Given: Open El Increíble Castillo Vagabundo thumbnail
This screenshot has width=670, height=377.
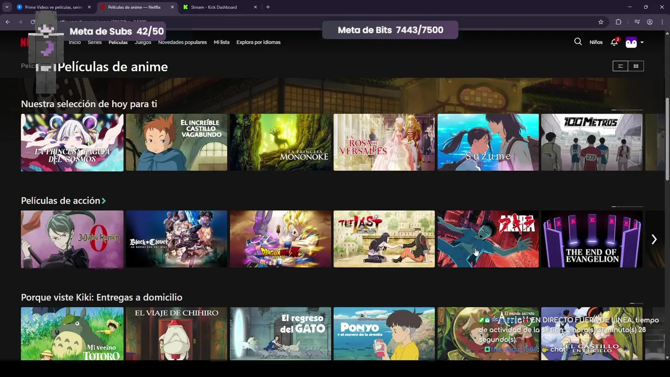Looking at the screenshot, I should point(176,142).
